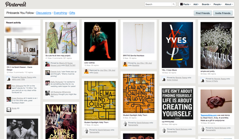Screen dimensions: 239x139
Task: Click the 'YSL // Color Block' caption
Action: (x=169, y=70)
